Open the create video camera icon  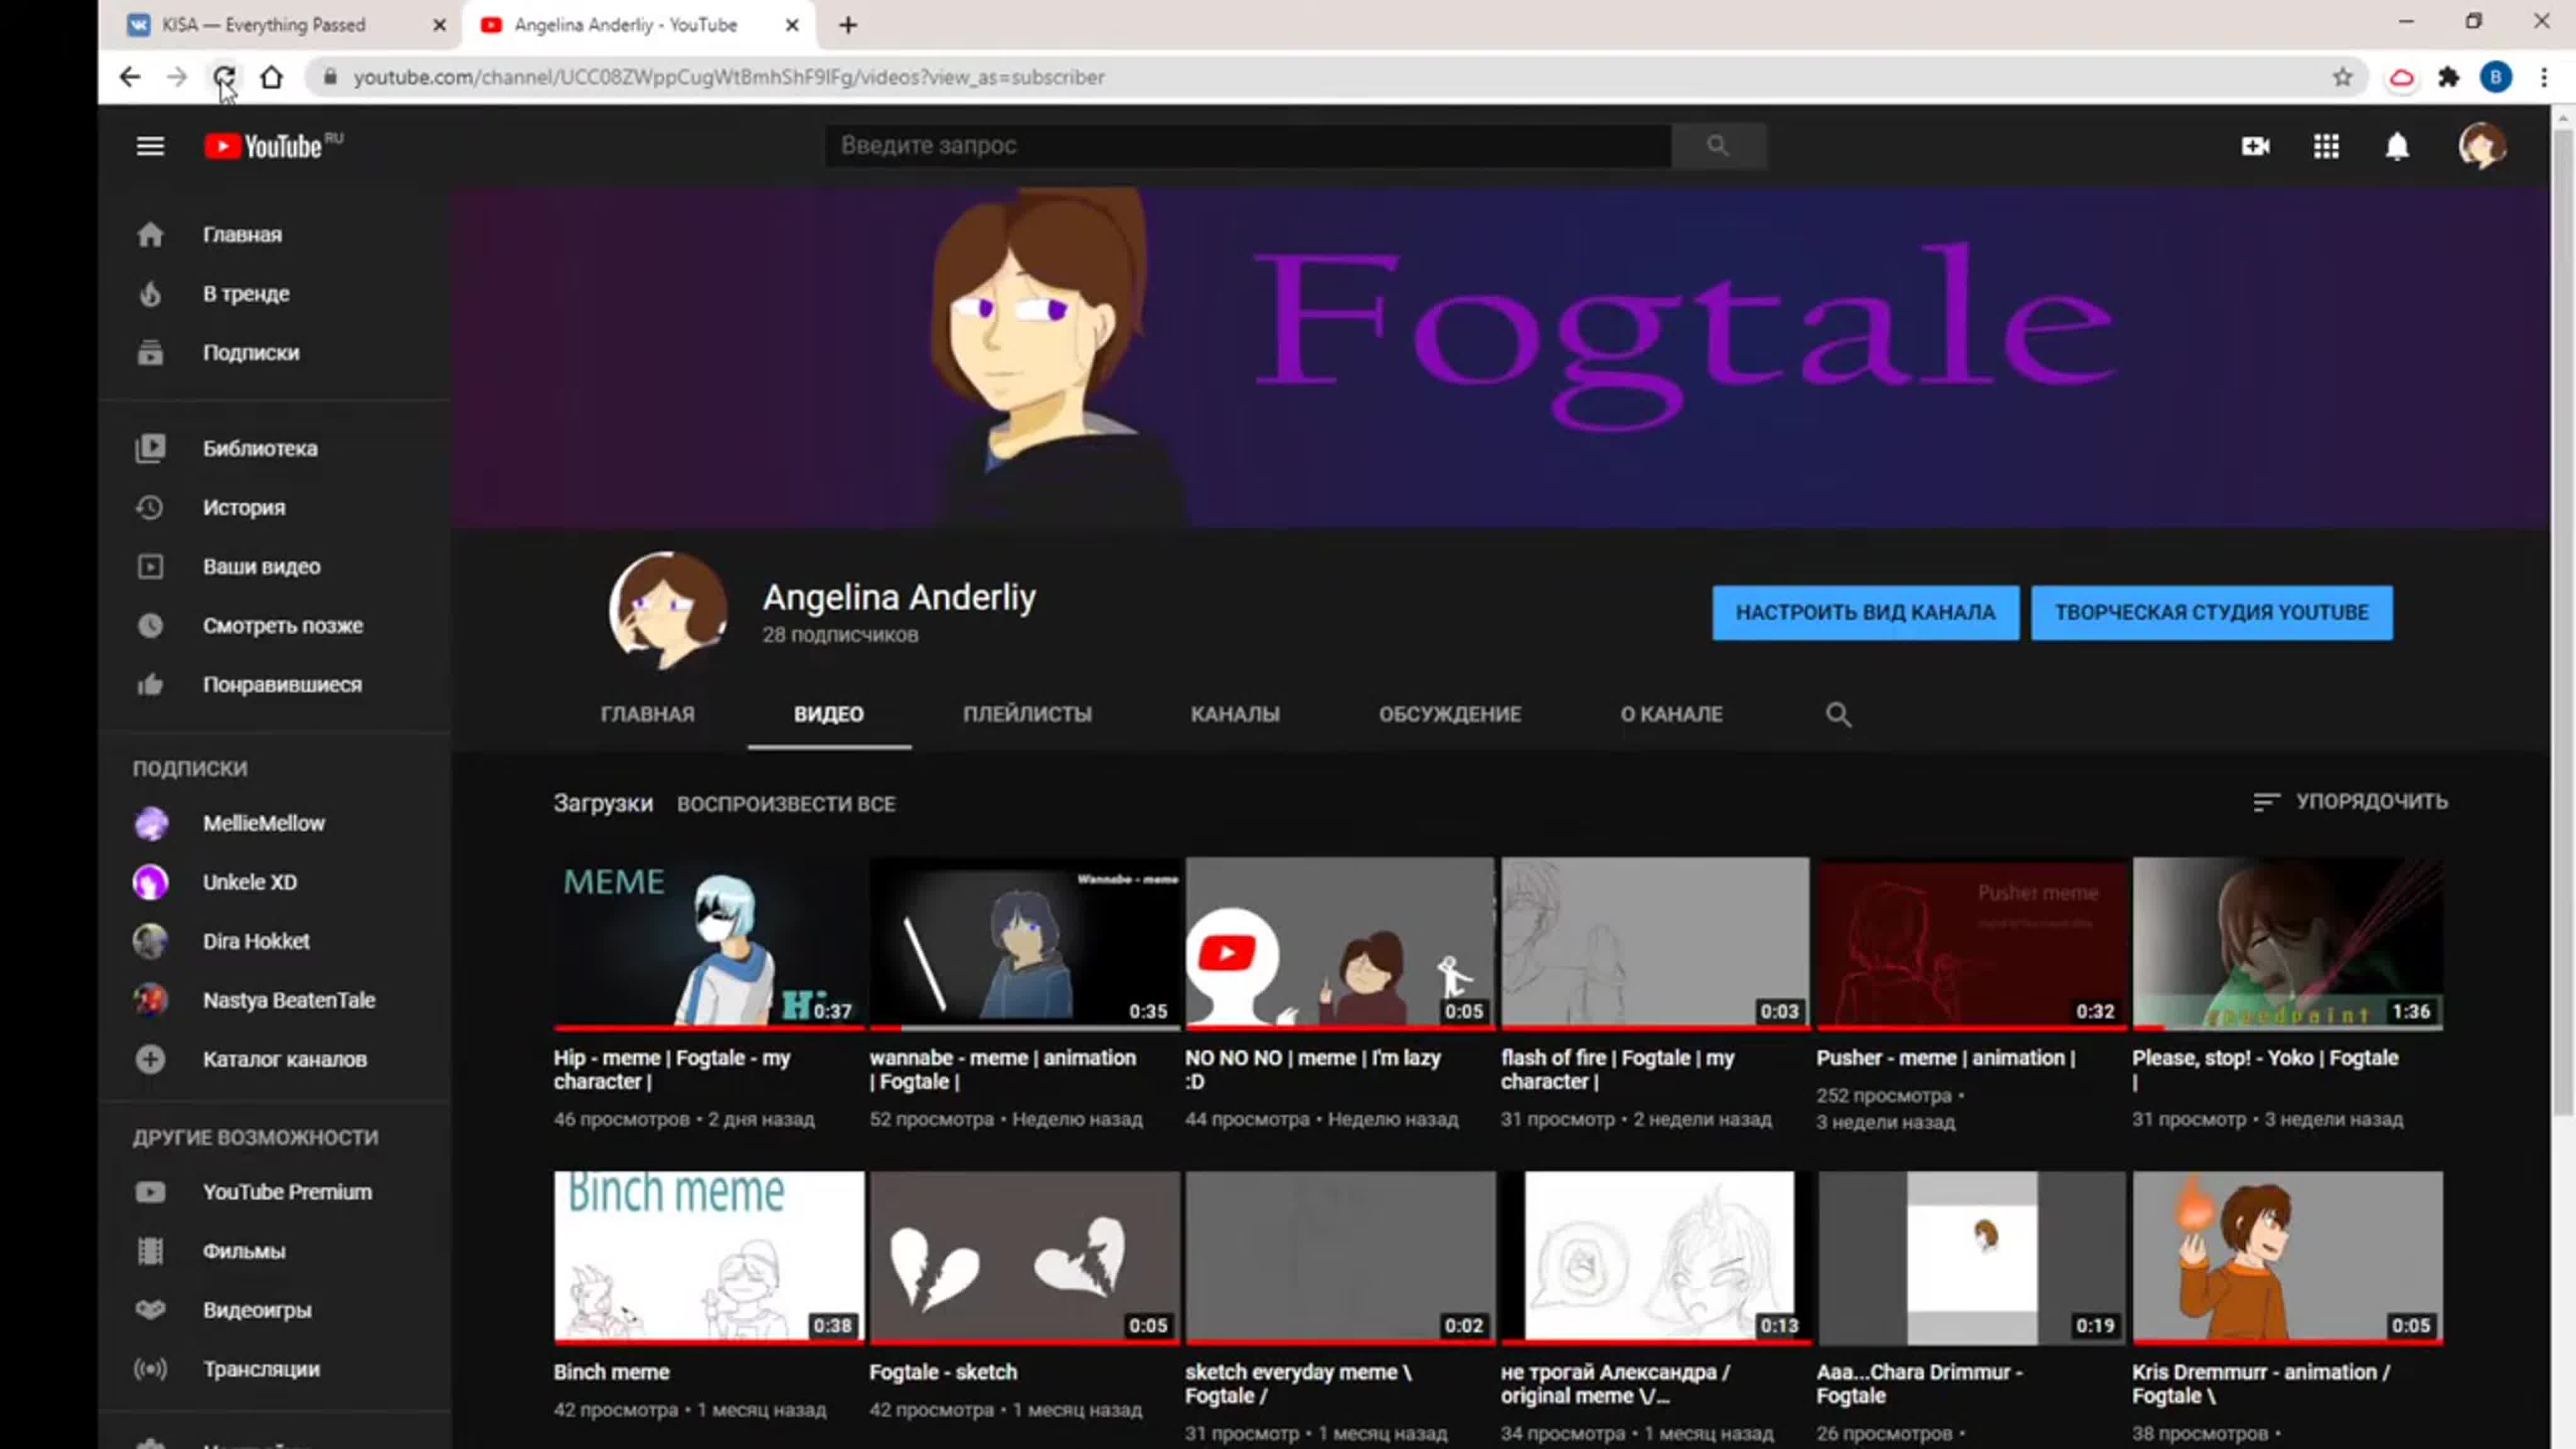coord(2255,146)
